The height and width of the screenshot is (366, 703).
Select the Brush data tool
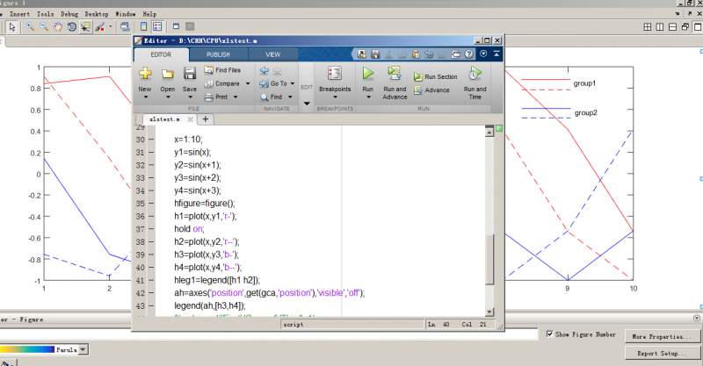point(100,27)
